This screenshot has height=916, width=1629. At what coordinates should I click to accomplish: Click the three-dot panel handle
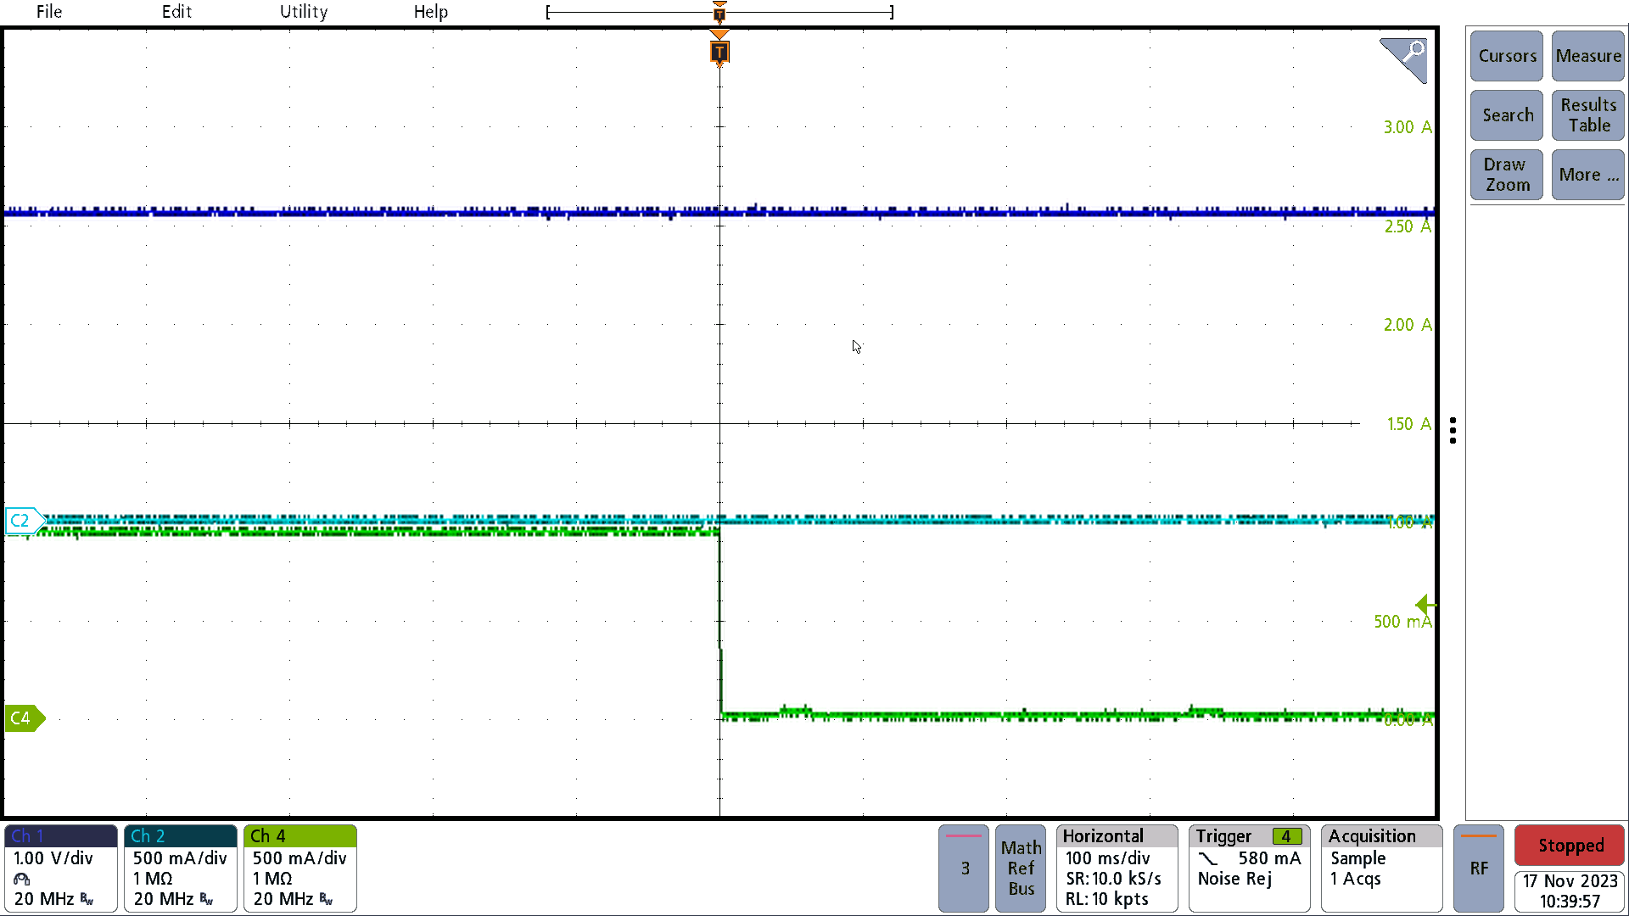(x=1453, y=430)
